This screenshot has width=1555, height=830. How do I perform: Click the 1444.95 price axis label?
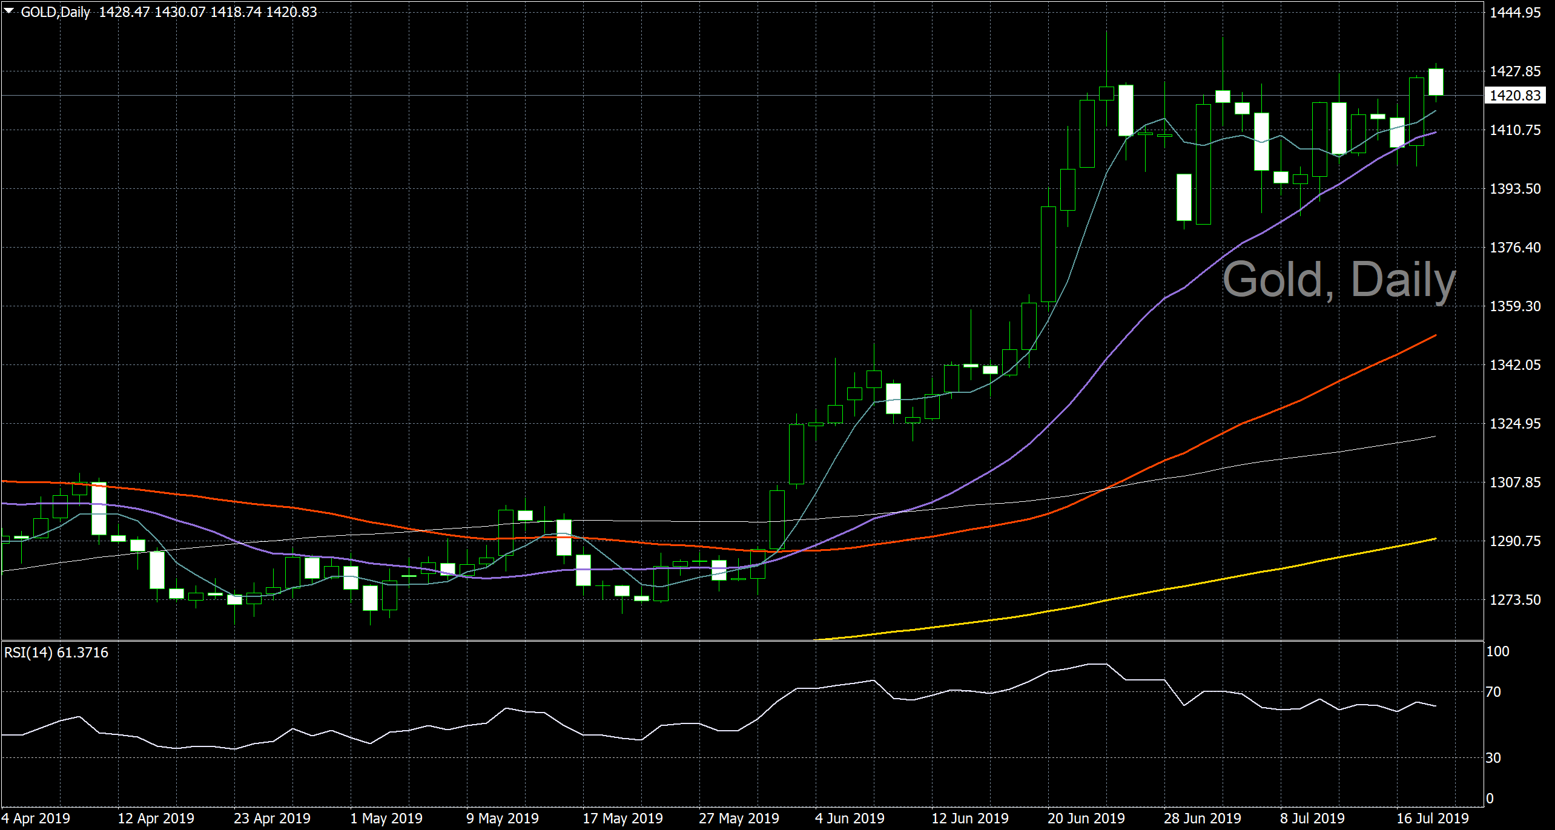(x=1515, y=13)
